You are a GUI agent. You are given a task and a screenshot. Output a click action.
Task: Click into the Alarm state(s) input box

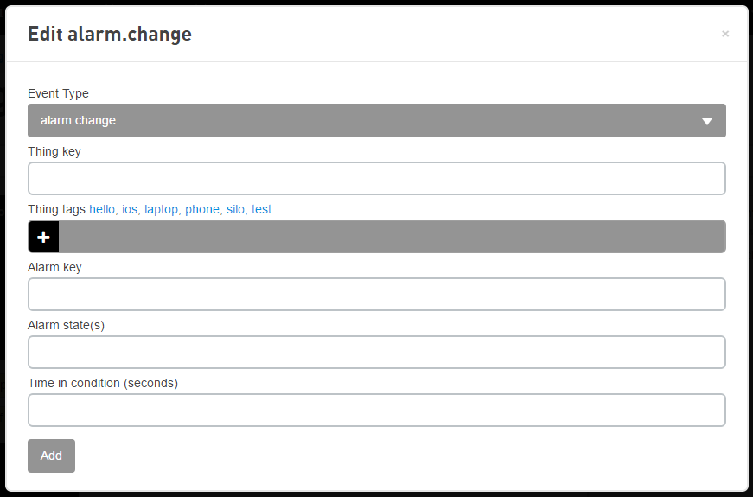click(x=376, y=353)
